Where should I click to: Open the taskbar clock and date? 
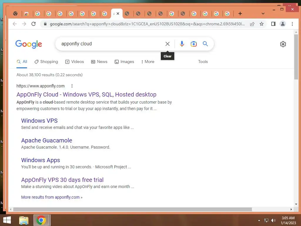point(288,220)
